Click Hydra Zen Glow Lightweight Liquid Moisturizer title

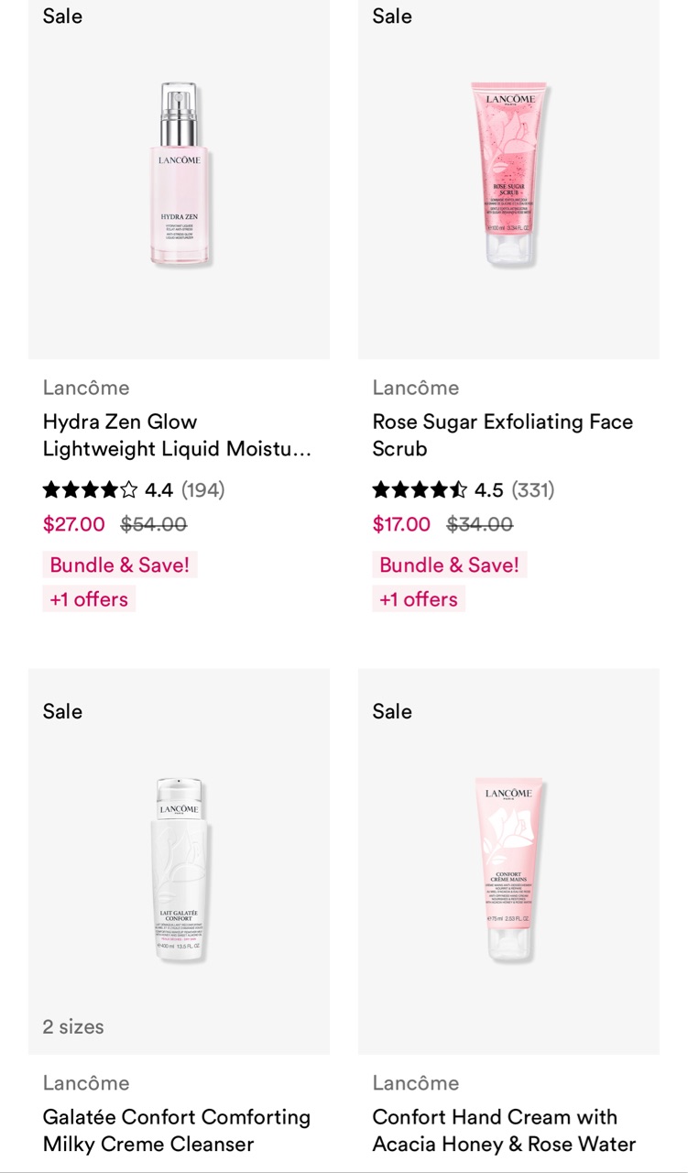click(x=177, y=435)
